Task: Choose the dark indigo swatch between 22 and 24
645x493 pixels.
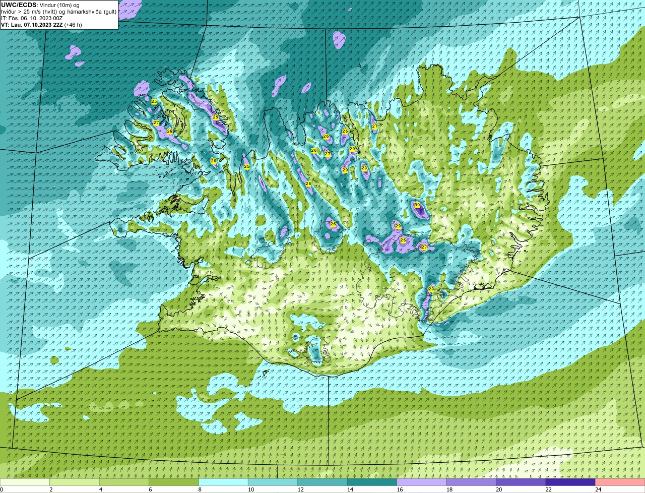Action: [x=571, y=482]
